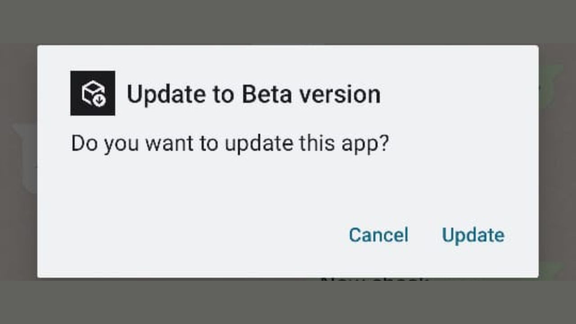The height and width of the screenshot is (324, 576).
Task: Tap the black app installer icon square
Action: 93,93
